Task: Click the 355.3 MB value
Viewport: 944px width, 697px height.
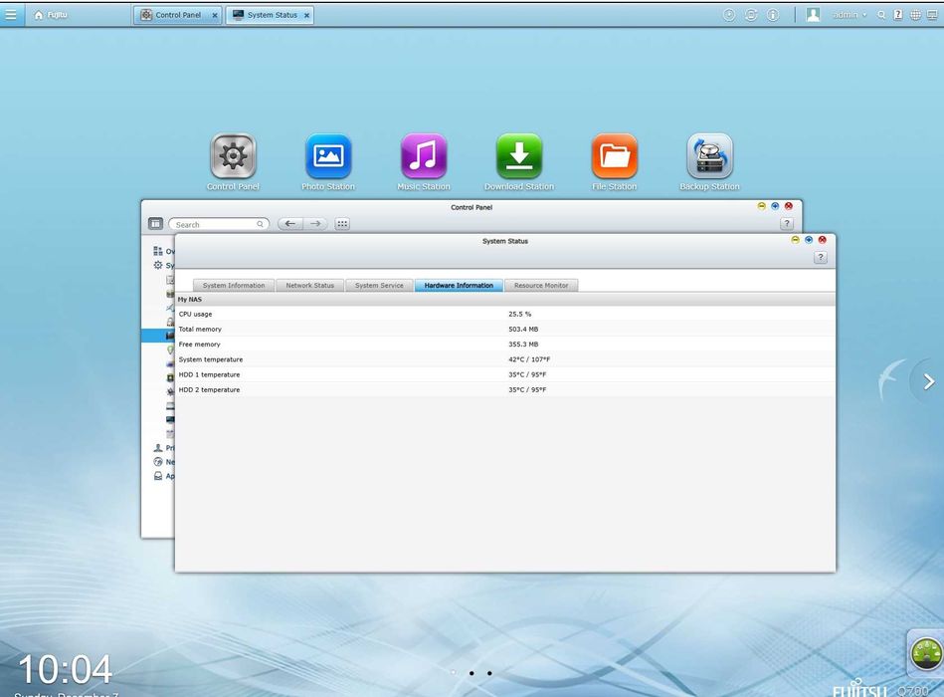Action: click(523, 344)
